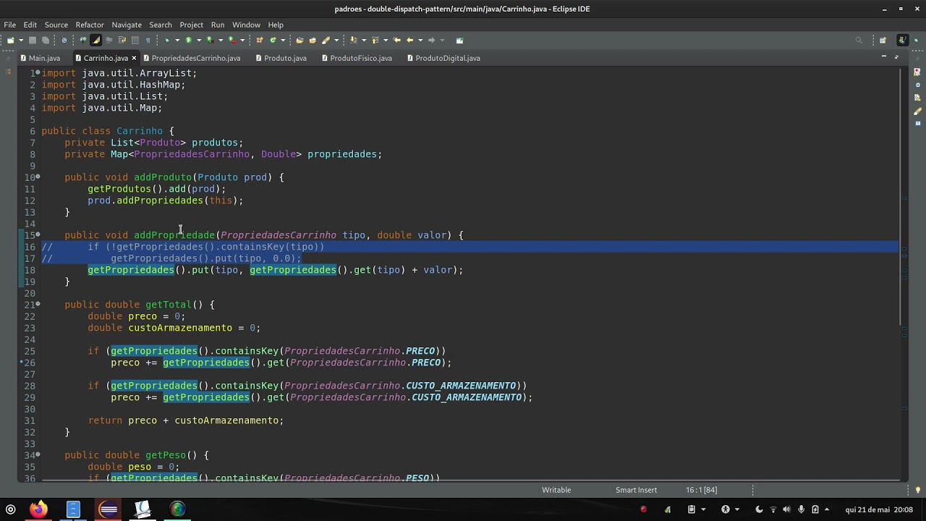
Task: Maximize the editor area
Action: click(x=897, y=56)
